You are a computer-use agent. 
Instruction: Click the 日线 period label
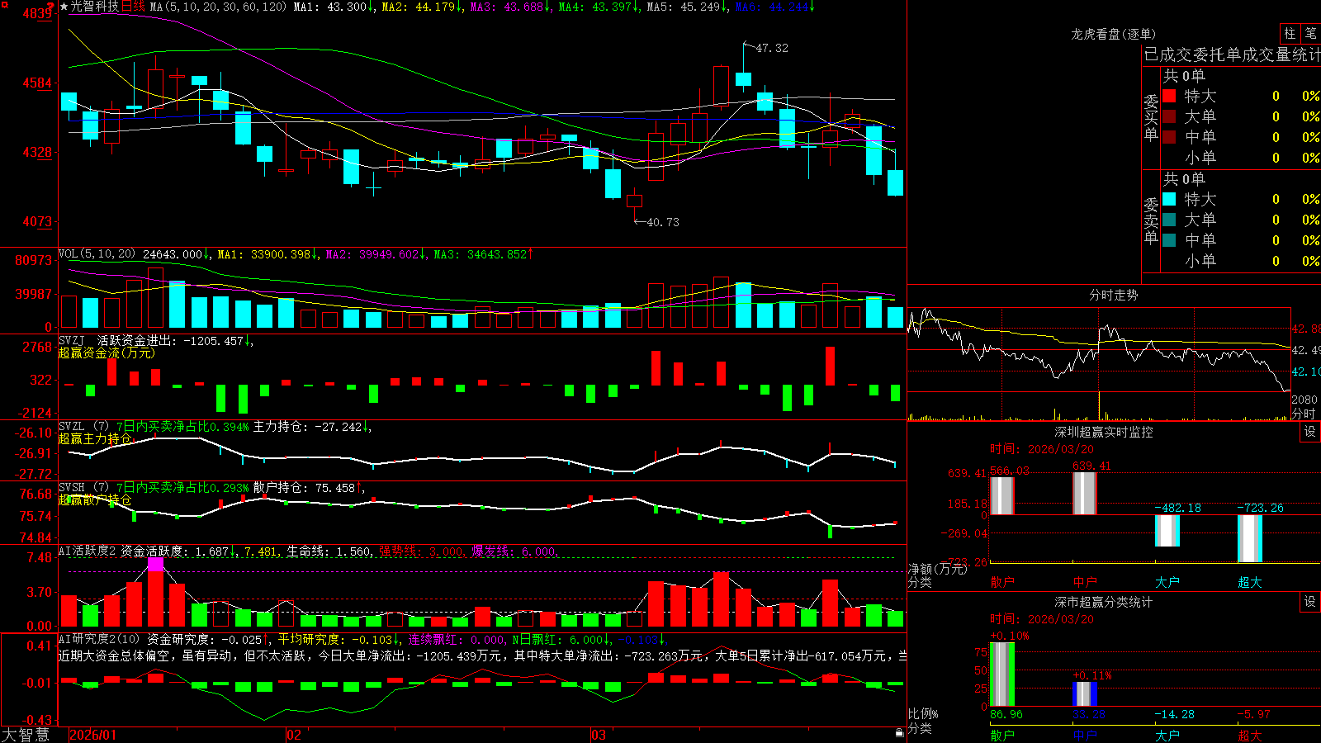point(133,7)
